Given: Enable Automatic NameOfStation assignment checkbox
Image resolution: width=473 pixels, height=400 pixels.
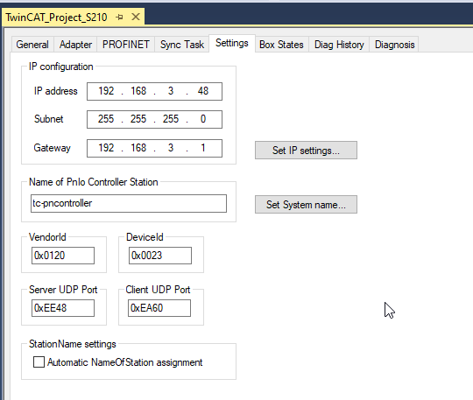Looking at the screenshot, I should (39, 362).
